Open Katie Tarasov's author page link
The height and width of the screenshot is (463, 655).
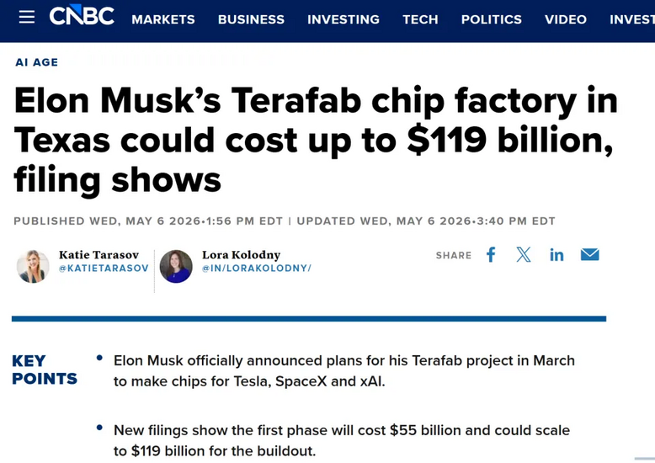tap(99, 255)
